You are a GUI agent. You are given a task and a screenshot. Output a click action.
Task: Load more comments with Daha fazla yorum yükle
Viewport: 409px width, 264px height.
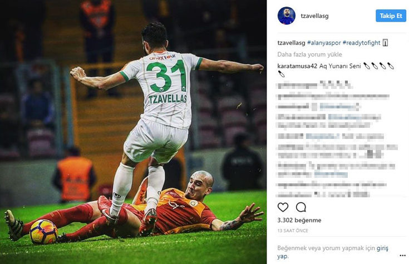pyautogui.click(x=309, y=54)
